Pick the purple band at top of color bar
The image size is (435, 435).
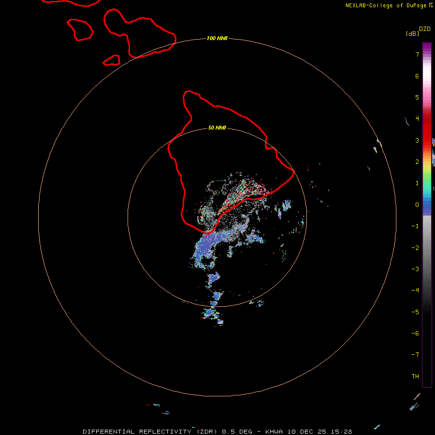[427, 47]
